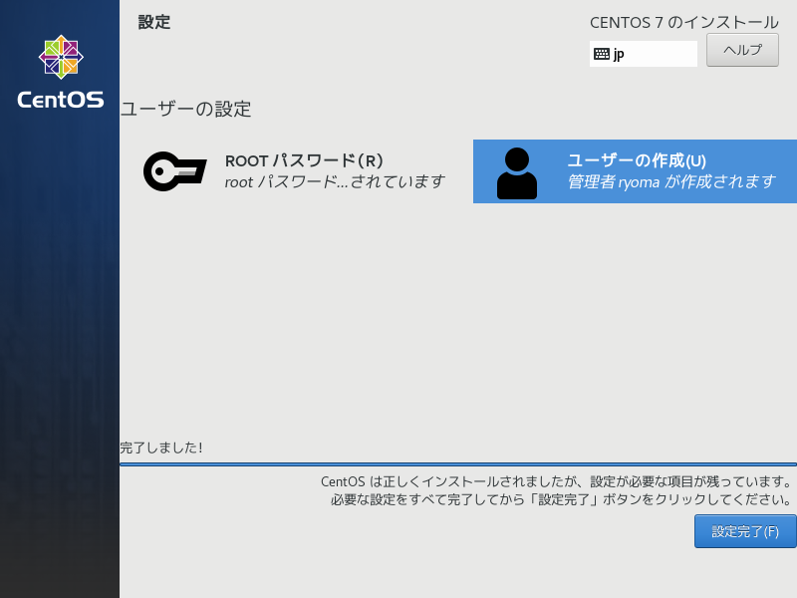797x598 pixels.
Task: Click the 設定 title at the top
Action: (154, 22)
